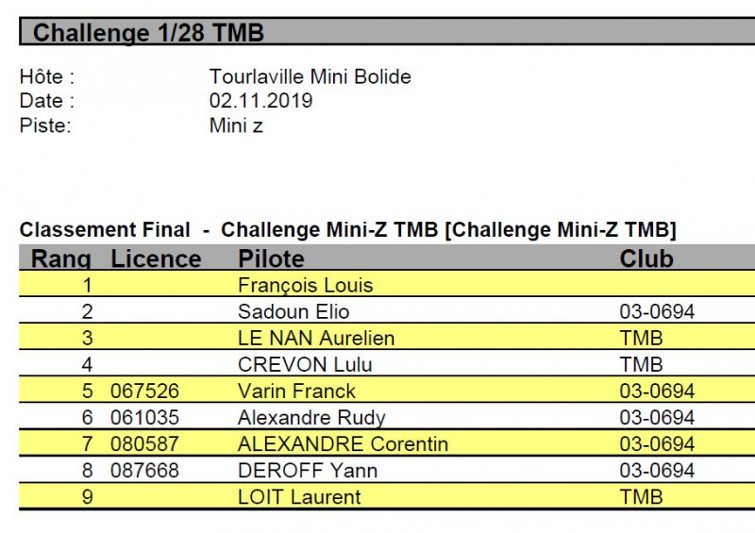Select the Licence column header
Viewport: 755px width, 533px height.
coord(156,259)
